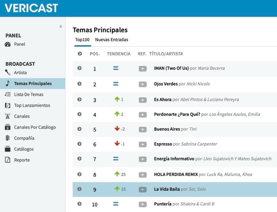This screenshot has height=212, width=277.
Task: Open artist Maria Becerra
Action: tap(211, 68)
